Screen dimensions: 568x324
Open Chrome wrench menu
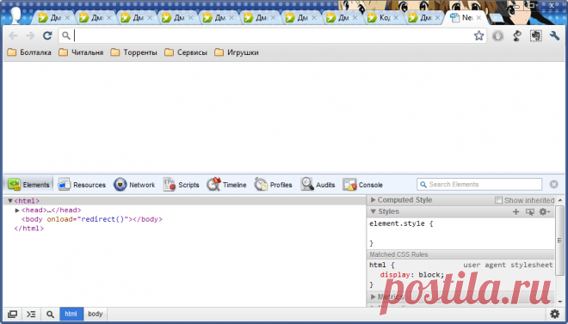tap(554, 35)
